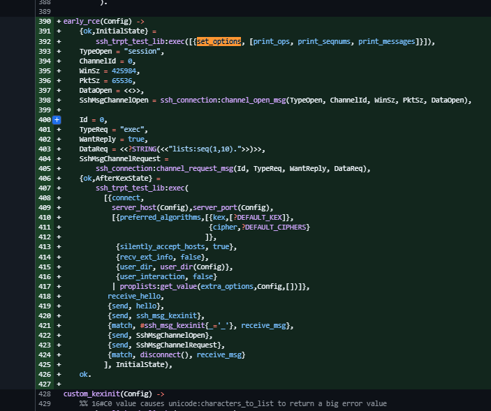Click the "session" string literal
The image size is (491, 411).
(142, 52)
